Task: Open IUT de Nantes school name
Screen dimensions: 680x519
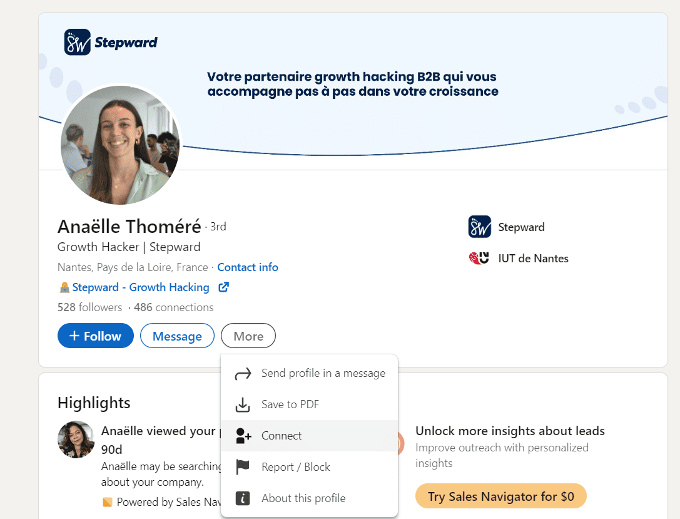Action: click(x=533, y=259)
